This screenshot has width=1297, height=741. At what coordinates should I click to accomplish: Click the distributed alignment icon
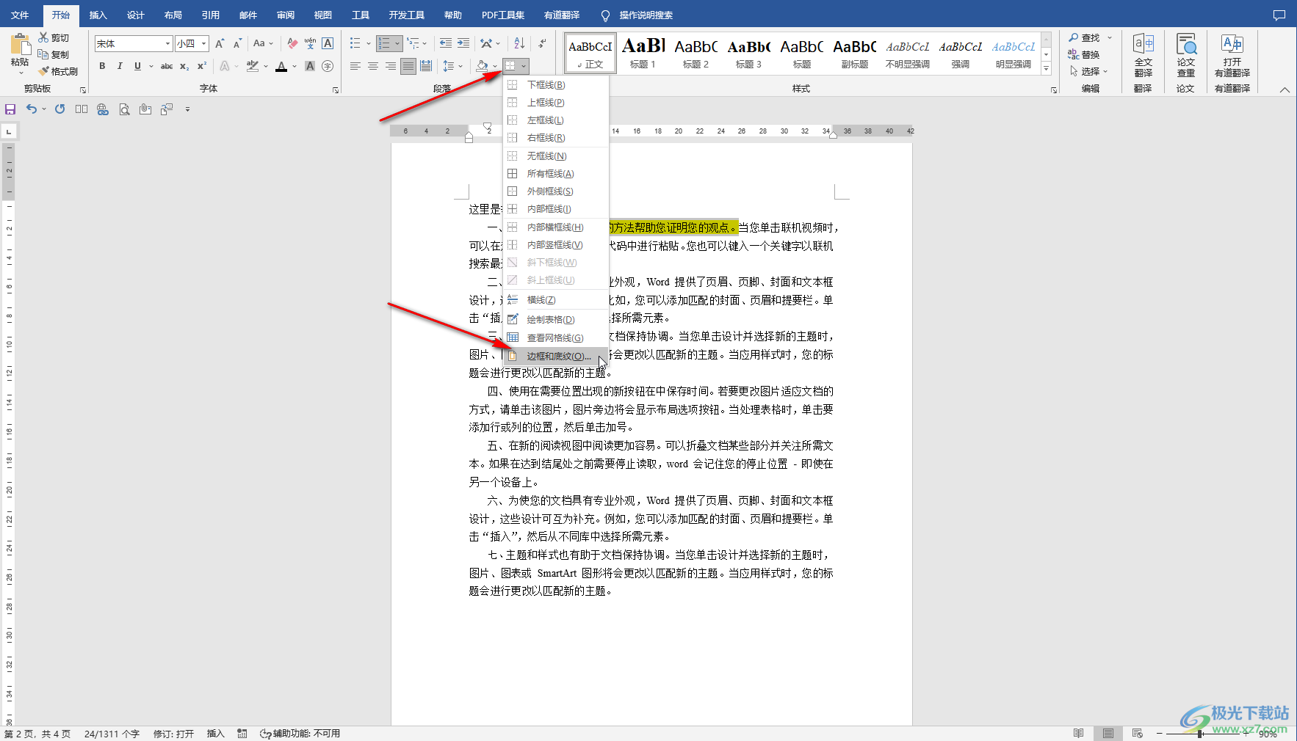pyautogui.click(x=426, y=66)
